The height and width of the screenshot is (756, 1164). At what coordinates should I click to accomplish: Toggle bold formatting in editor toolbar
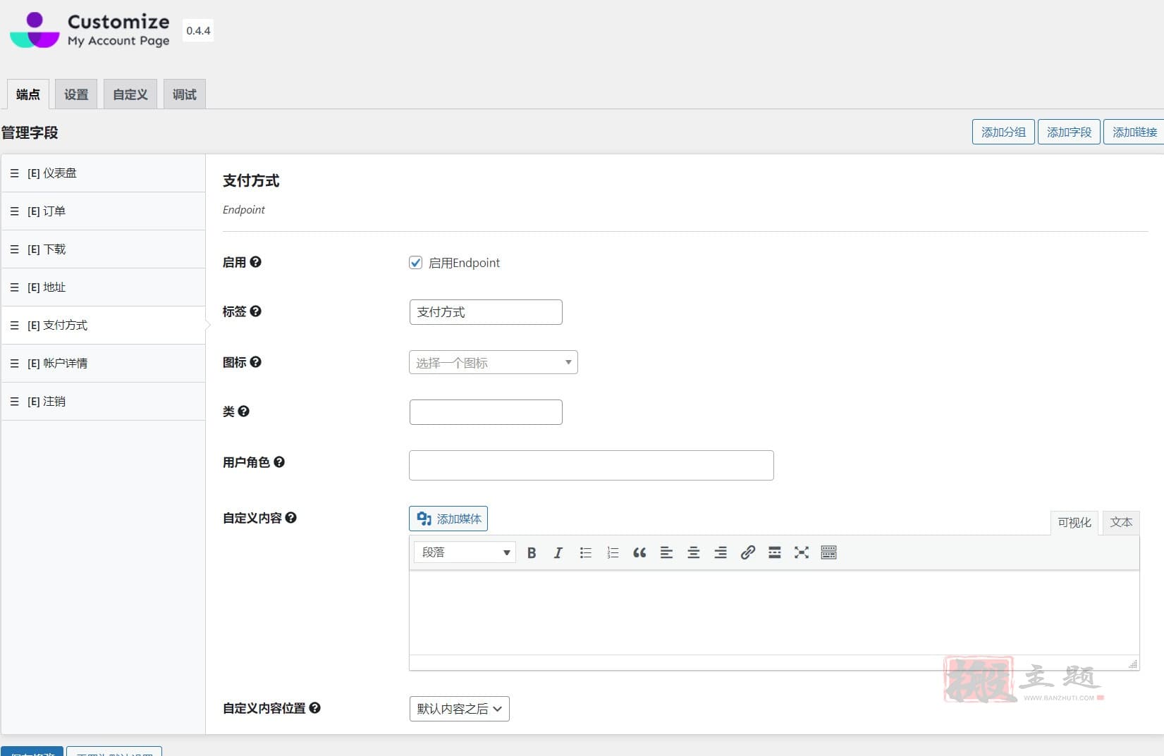(x=532, y=553)
